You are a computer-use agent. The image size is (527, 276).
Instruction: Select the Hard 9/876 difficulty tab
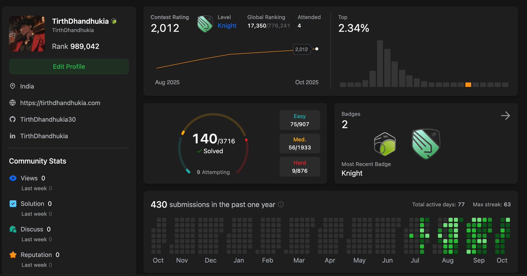(x=300, y=167)
